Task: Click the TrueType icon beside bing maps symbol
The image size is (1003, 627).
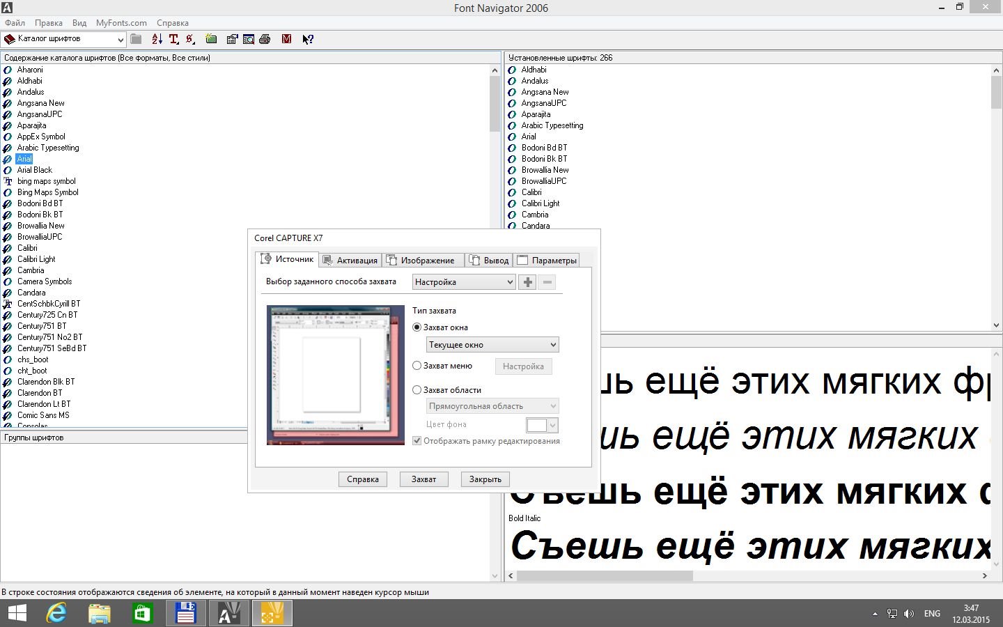Action: pyautogui.click(x=8, y=181)
